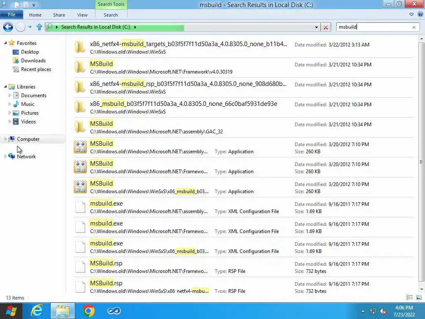Open File Explorer taskbar button
The width and height of the screenshot is (425, 319).
tap(63, 311)
